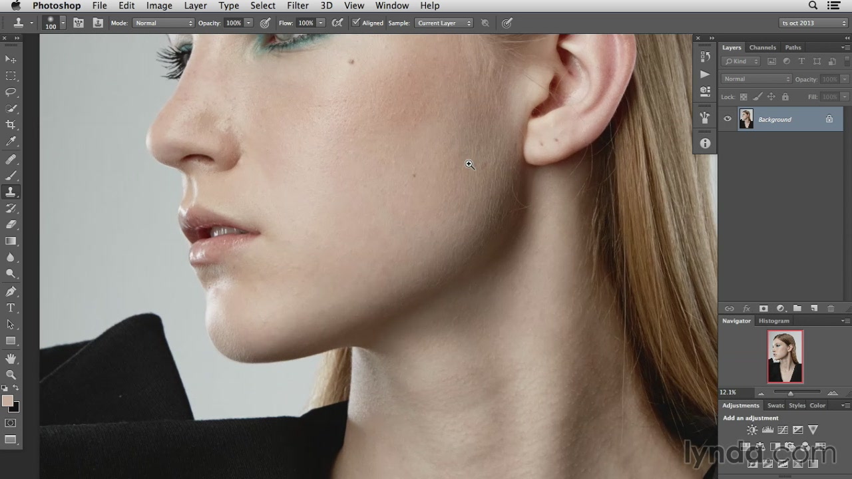Toggle lock transparent pixels
This screenshot has height=479, width=852.
pos(744,97)
